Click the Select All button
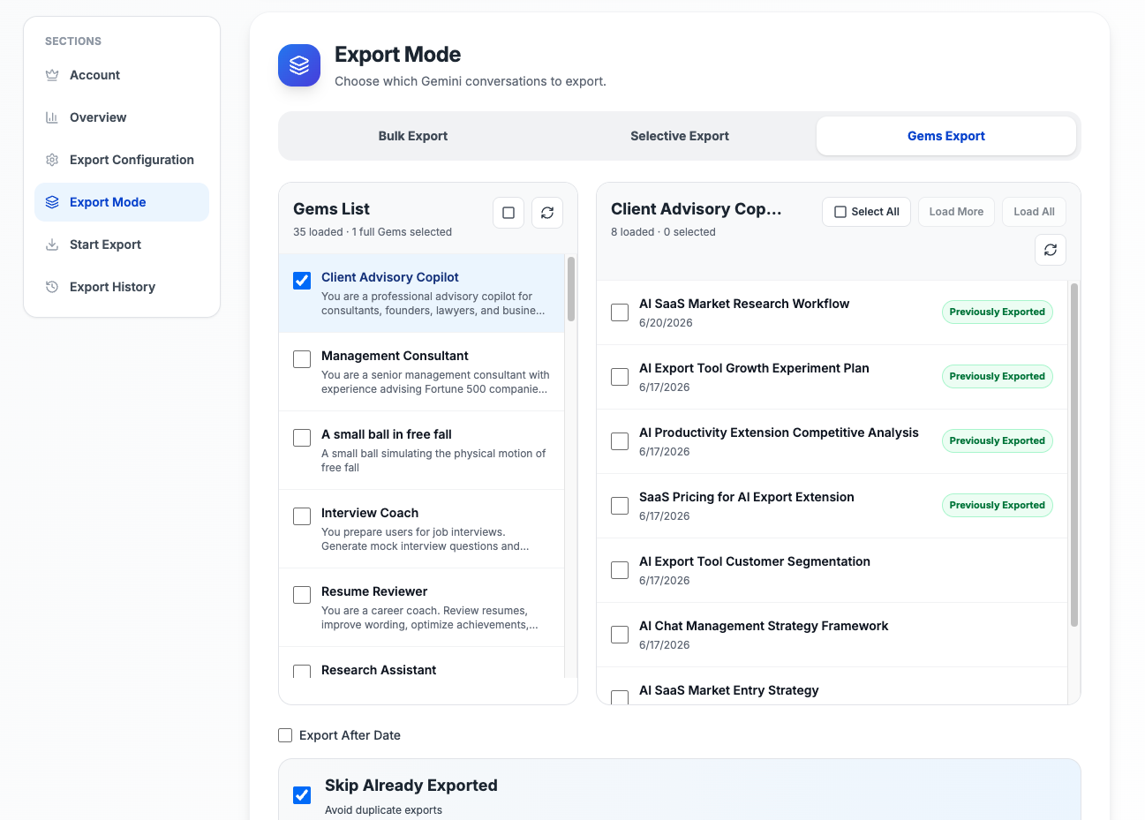The width and height of the screenshot is (1145, 820). point(867,212)
